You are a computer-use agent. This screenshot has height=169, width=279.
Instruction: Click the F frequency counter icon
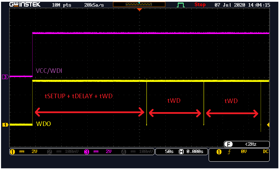[x=228, y=144]
